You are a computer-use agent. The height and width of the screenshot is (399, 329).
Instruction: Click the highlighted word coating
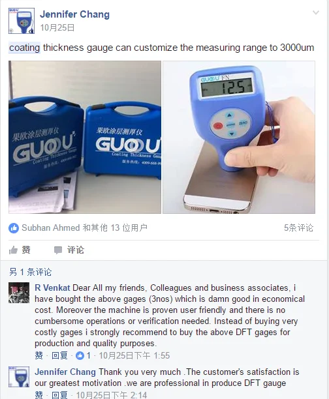tap(24, 48)
